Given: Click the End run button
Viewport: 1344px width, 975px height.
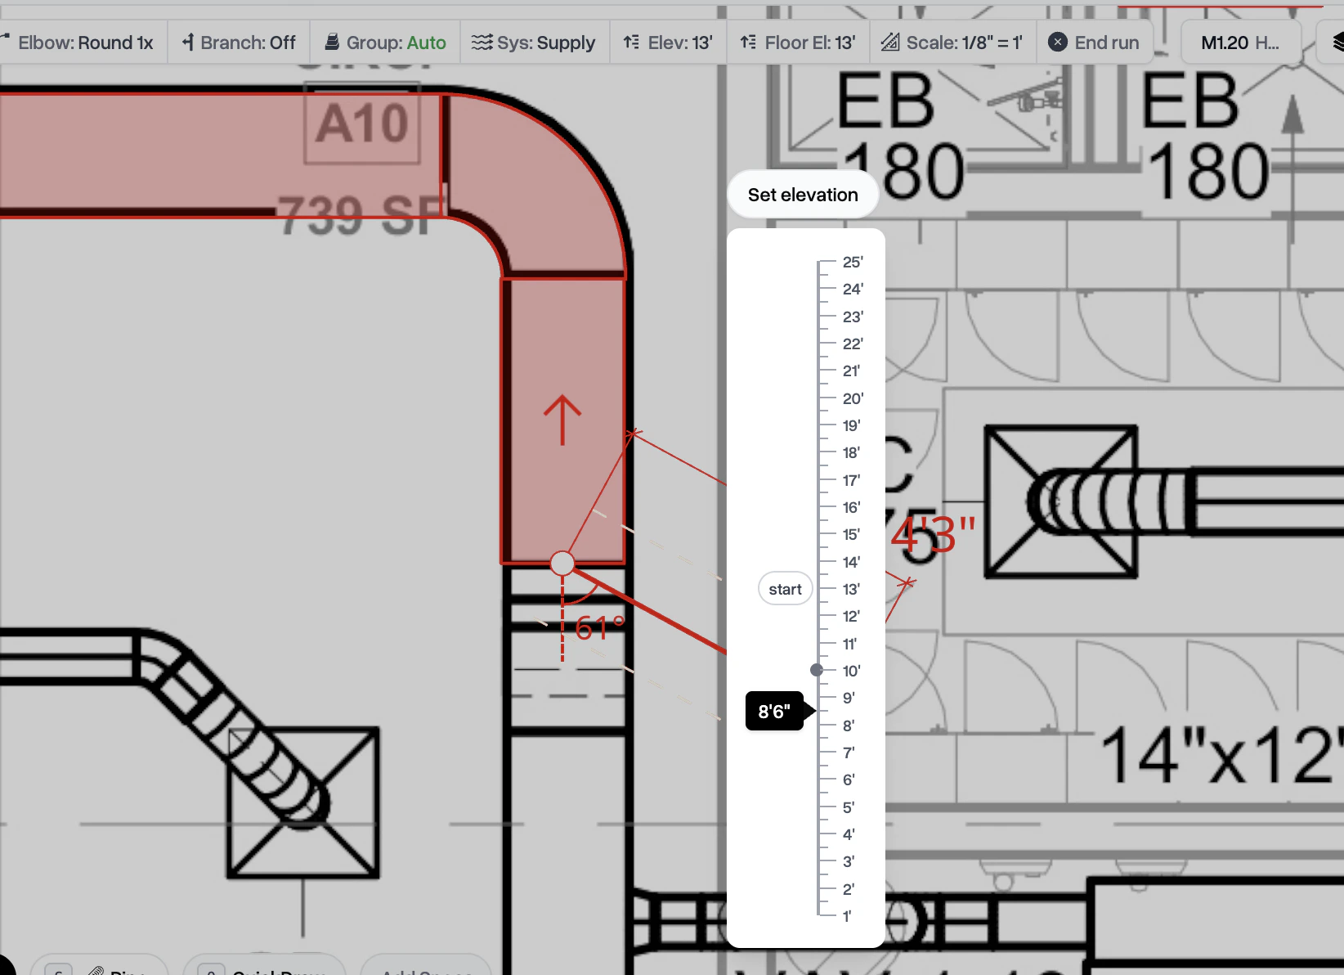Looking at the screenshot, I should (x=1095, y=43).
